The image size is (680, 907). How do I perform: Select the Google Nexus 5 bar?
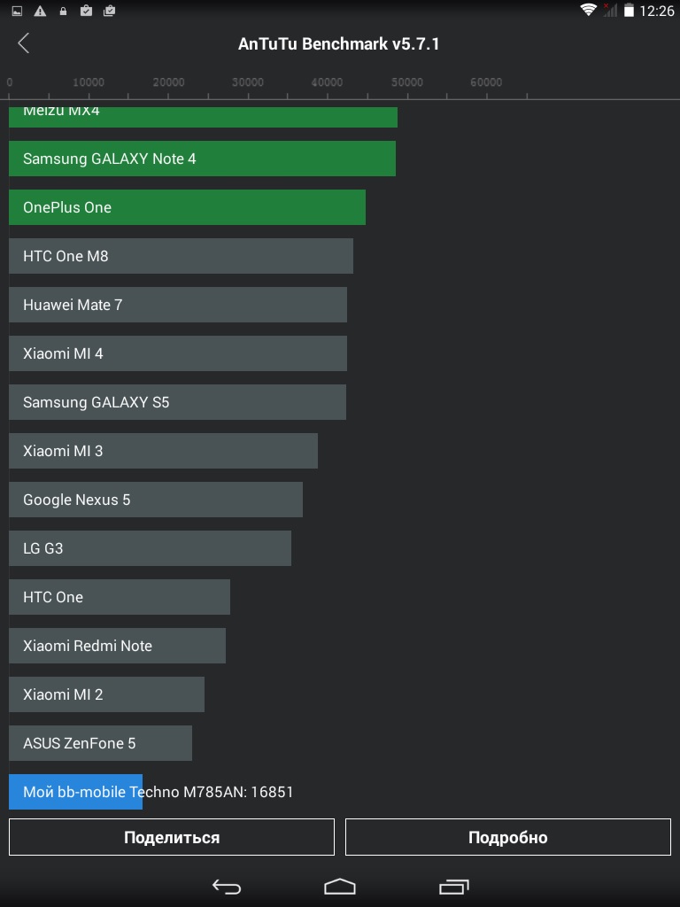(156, 500)
